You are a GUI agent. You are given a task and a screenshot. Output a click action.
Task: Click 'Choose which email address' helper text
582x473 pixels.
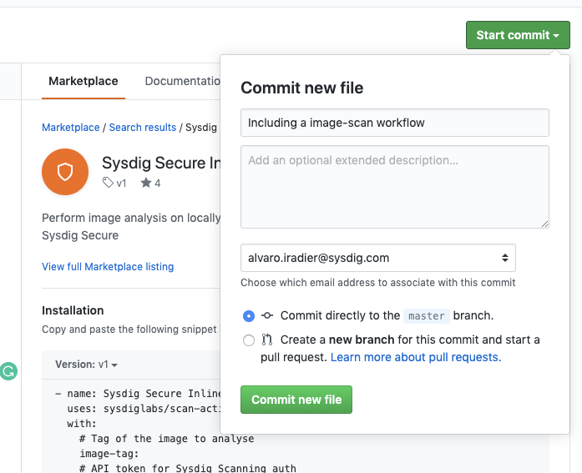[378, 283]
